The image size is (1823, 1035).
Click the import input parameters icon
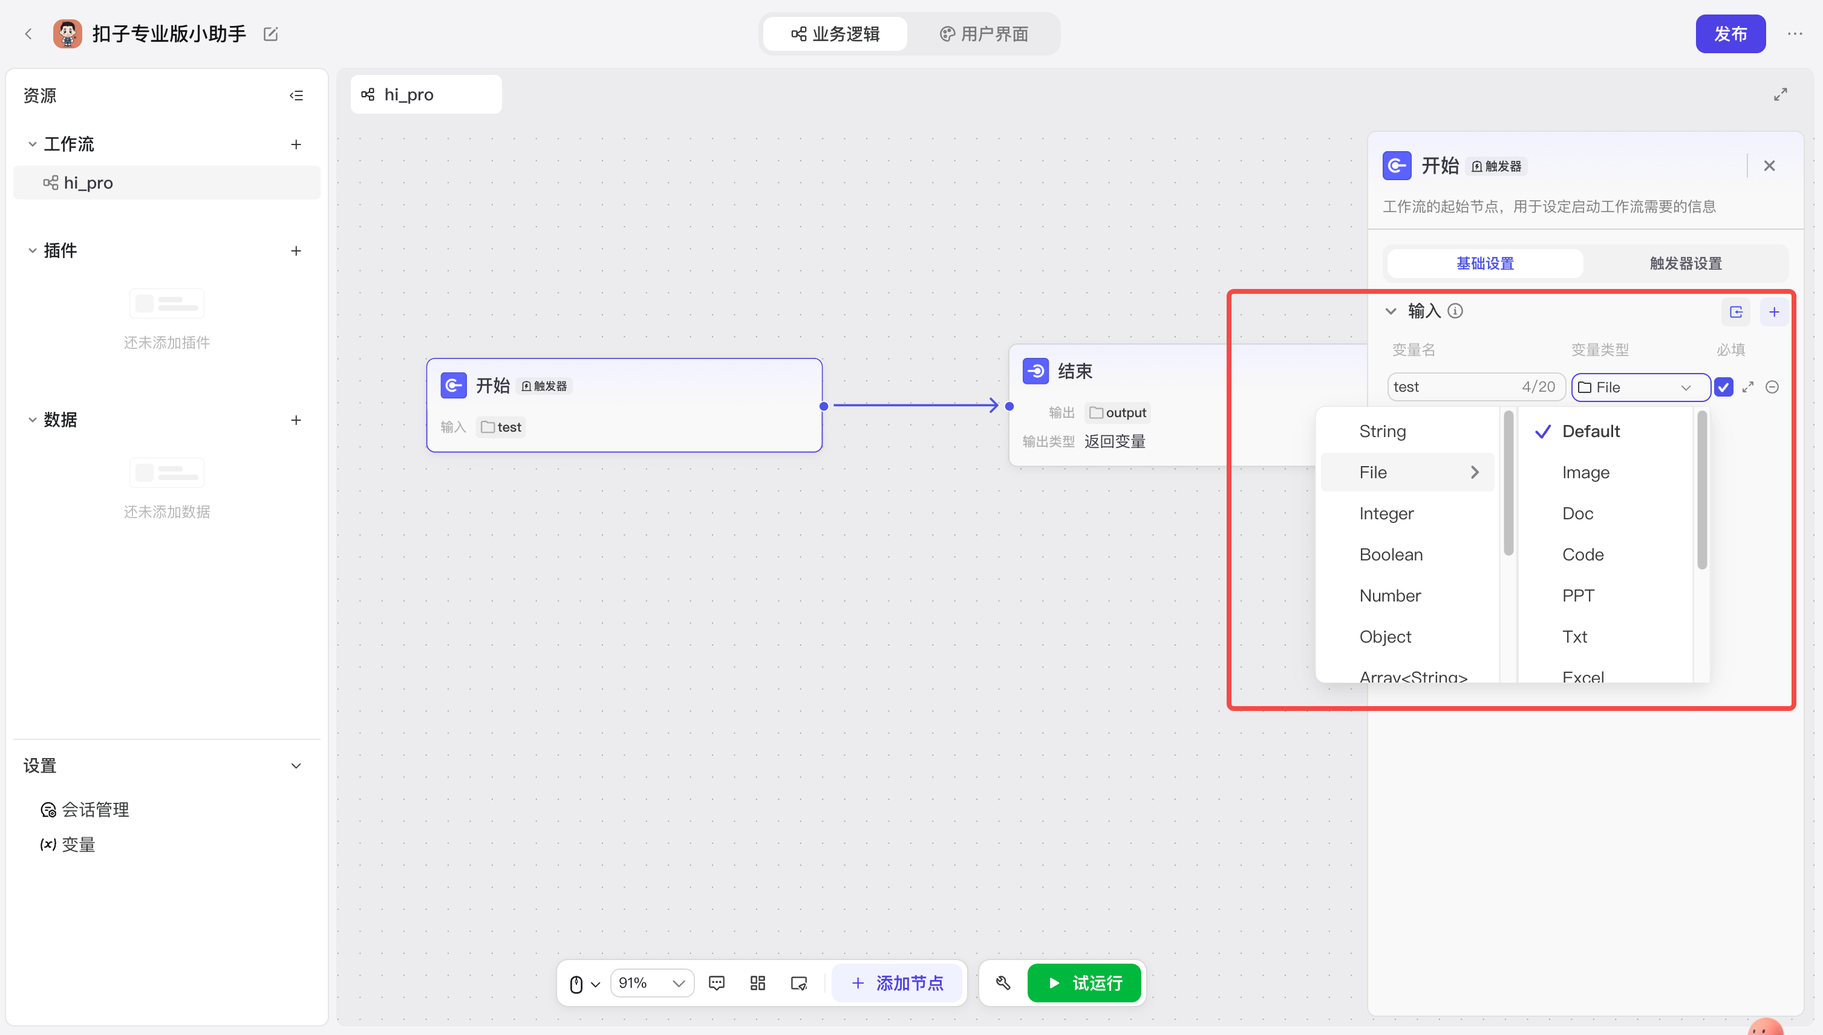(1737, 311)
